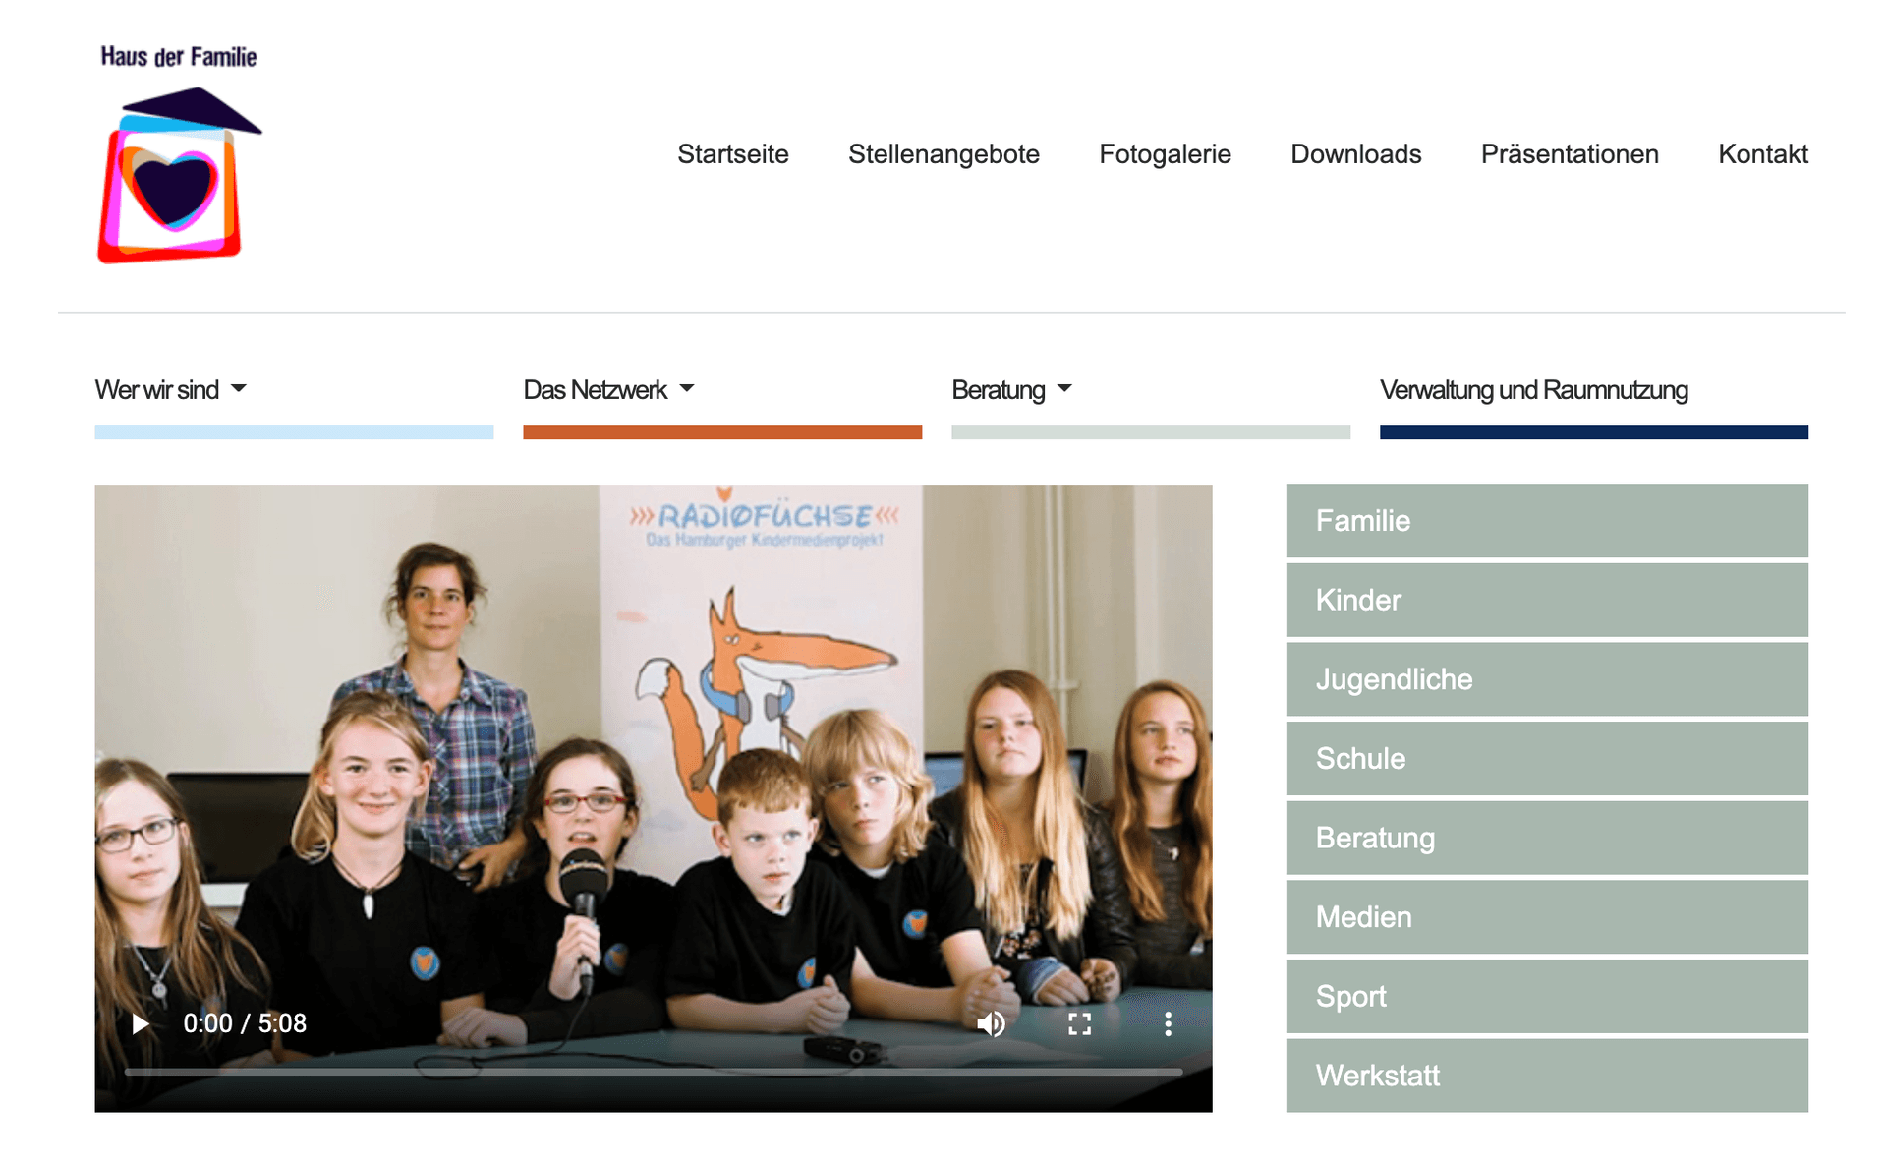Navigate to Downloads
1887x1165 pixels.
click(1355, 154)
